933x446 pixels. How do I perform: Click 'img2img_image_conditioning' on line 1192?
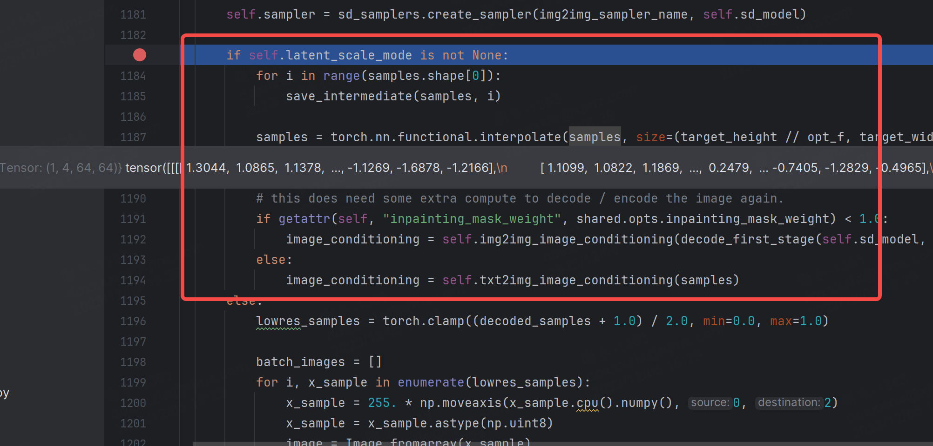click(x=576, y=239)
